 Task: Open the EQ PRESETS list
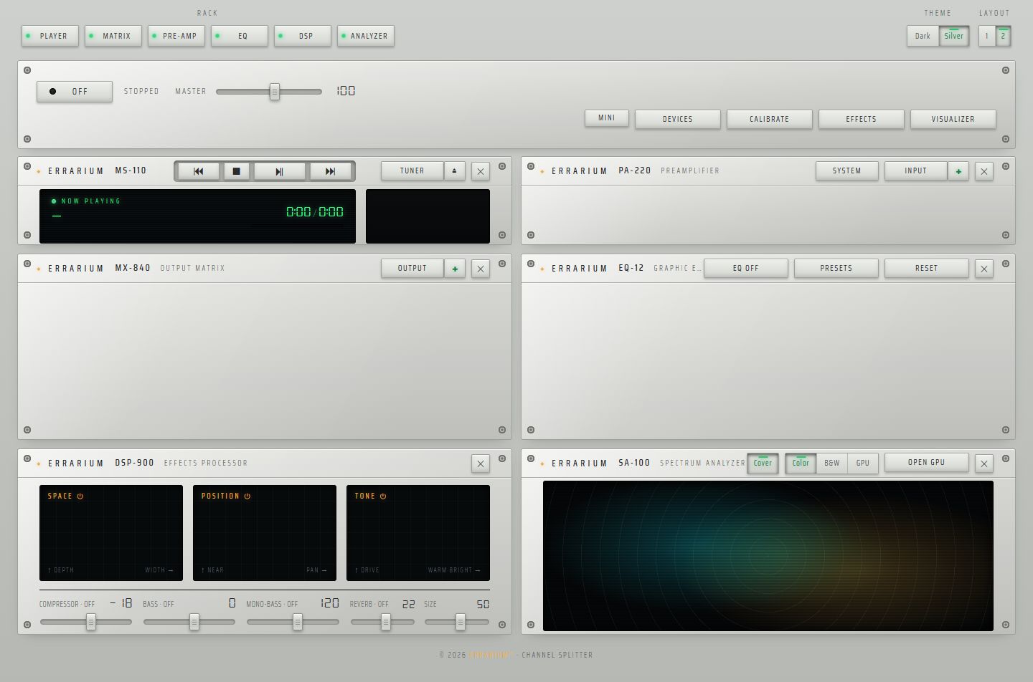836,268
